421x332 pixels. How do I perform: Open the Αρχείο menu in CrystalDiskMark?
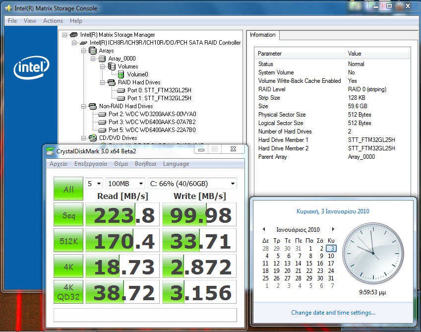(x=59, y=164)
